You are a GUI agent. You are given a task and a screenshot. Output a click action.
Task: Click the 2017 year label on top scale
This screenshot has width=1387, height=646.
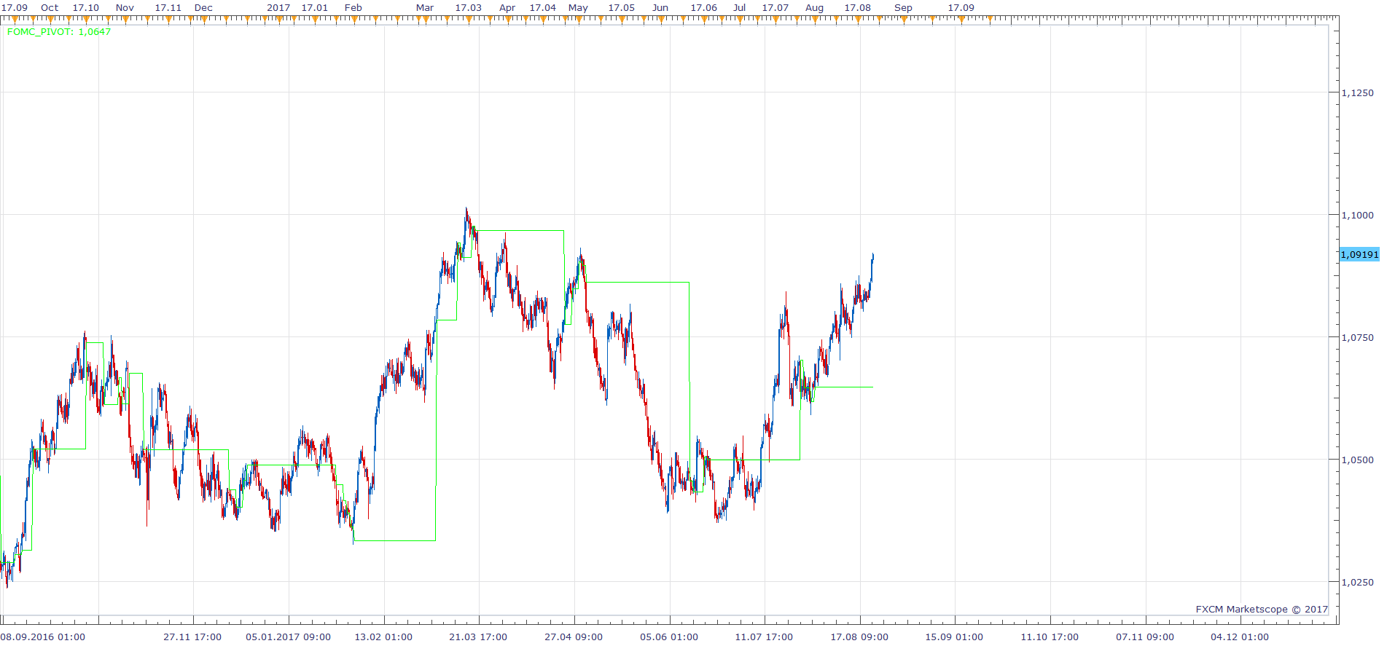click(278, 7)
